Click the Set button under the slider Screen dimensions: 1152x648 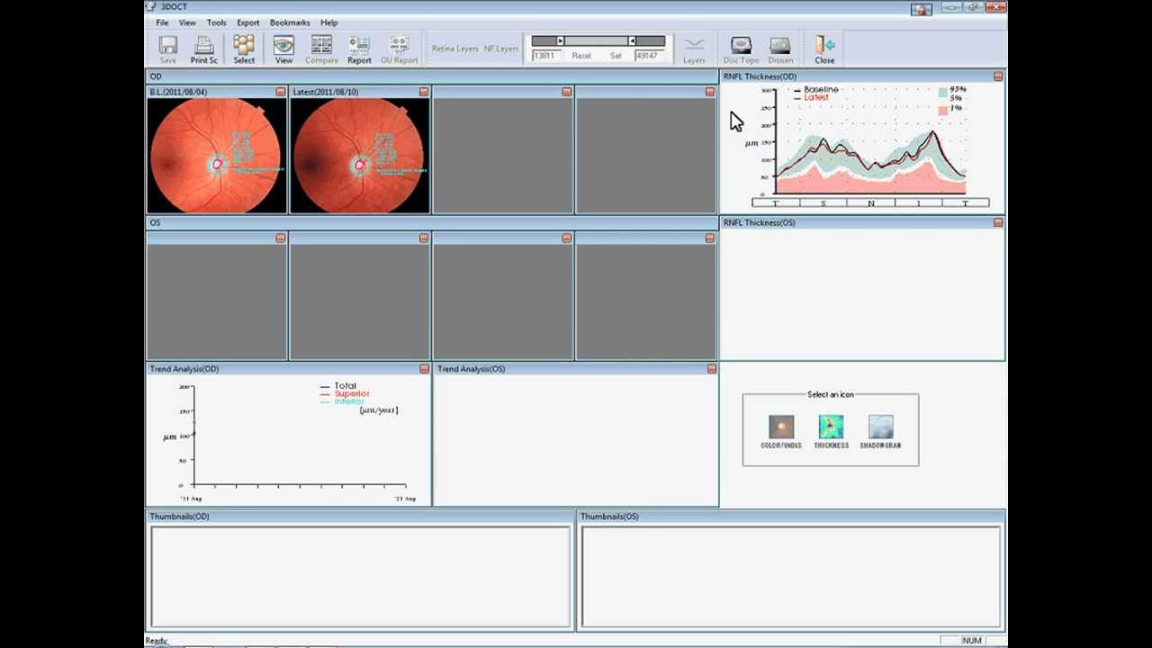coord(616,56)
